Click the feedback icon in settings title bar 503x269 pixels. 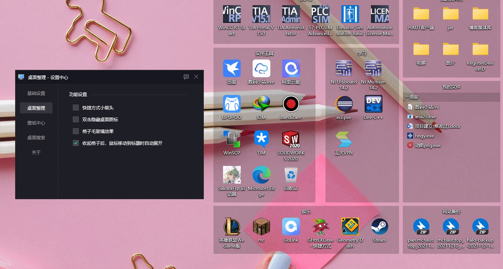click(x=186, y=77)
